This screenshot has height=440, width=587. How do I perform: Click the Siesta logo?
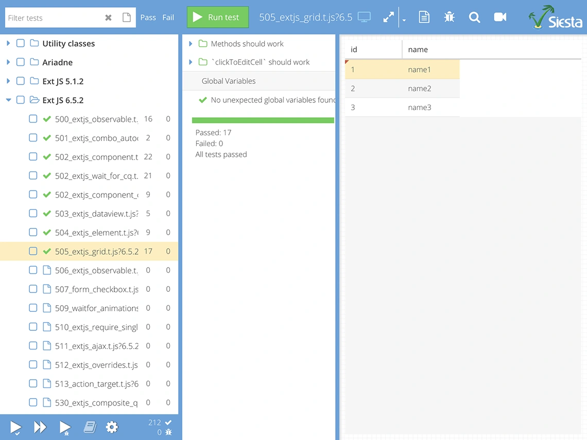pyautogui.click(x=556, y=17)
